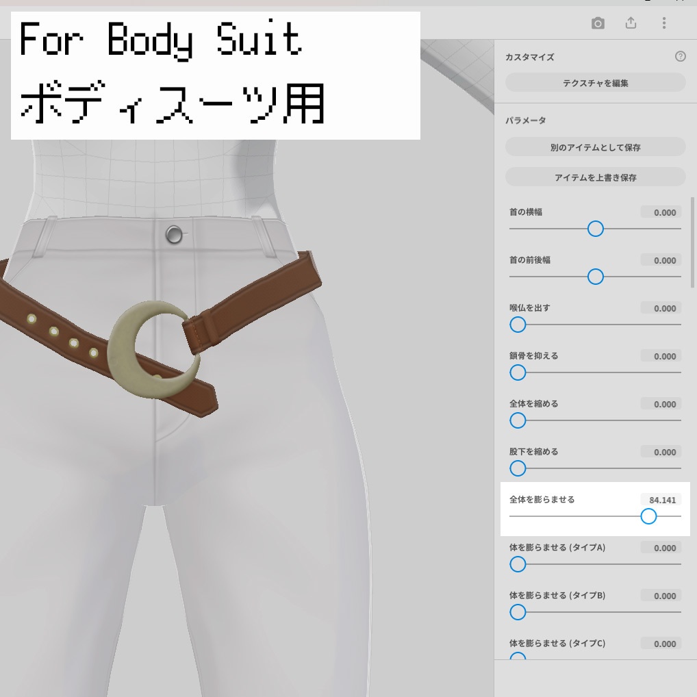697x697 pixels.
Task: Select the 喉仏を出す slider handle
Action: pyautogui.click(x=518, y=325)
